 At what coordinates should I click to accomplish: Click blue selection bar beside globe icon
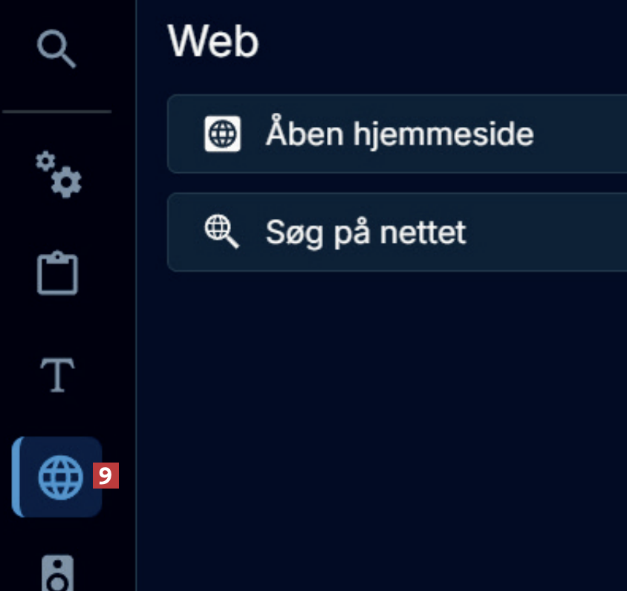click(16, 477)
